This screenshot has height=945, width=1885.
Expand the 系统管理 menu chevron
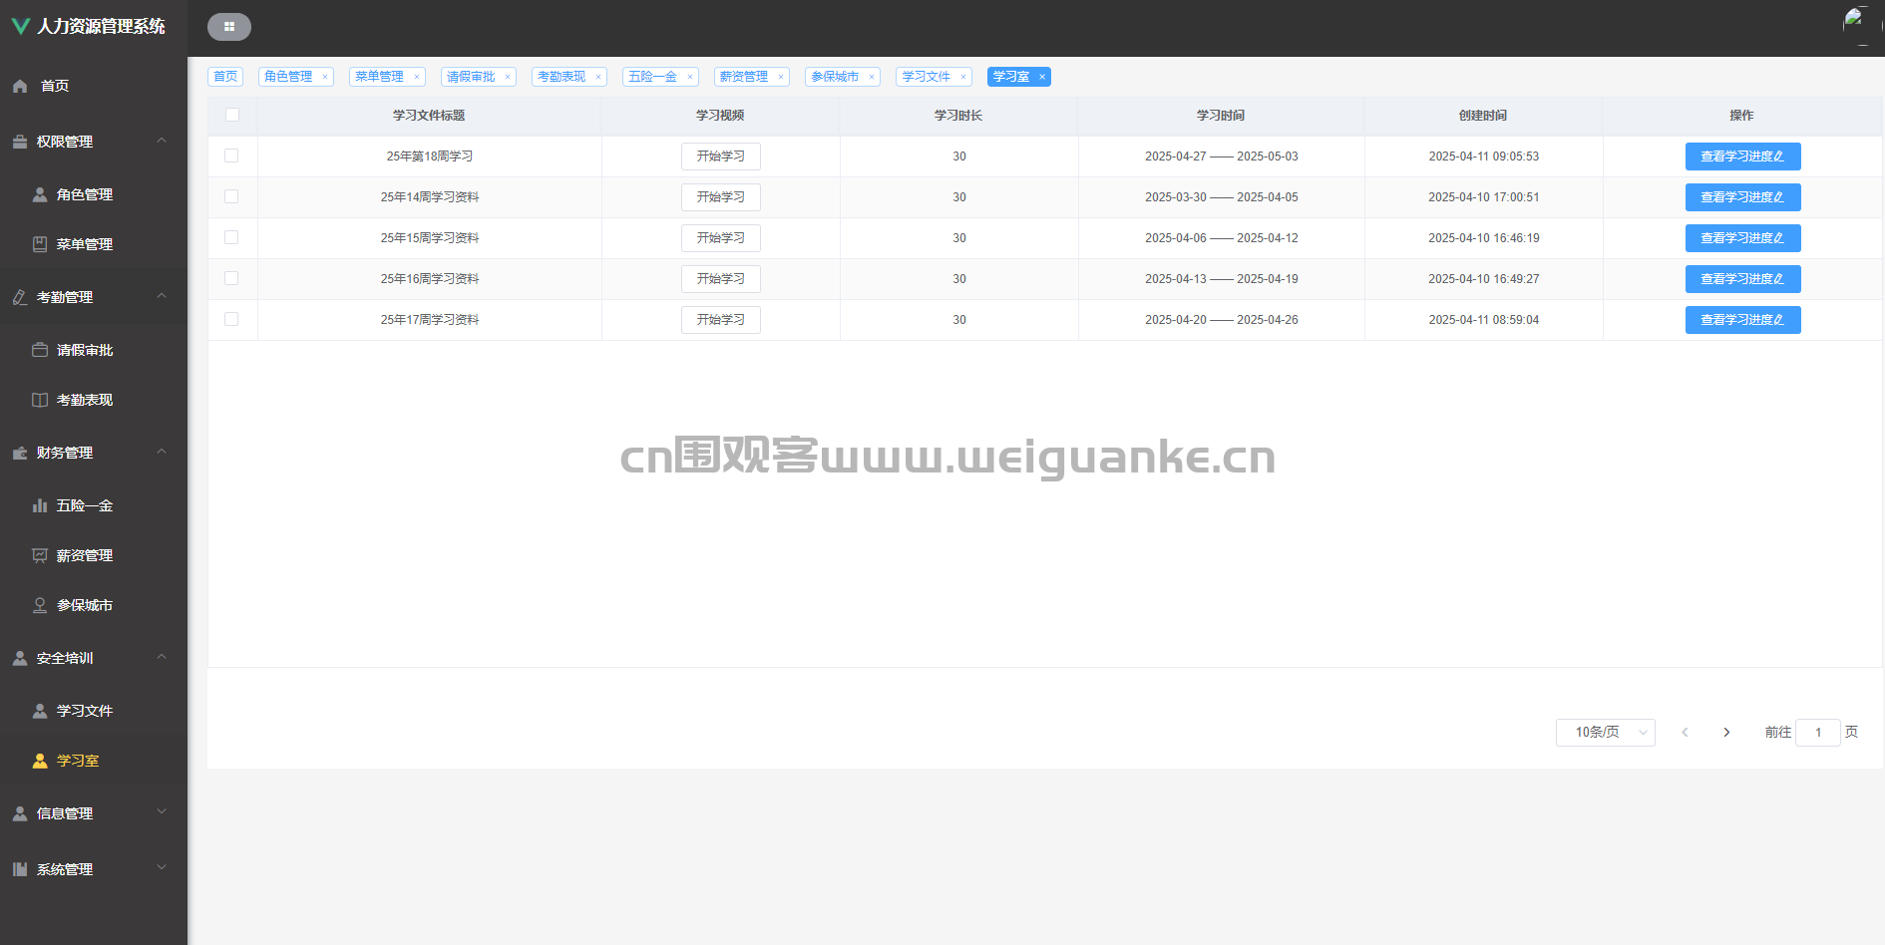coord(162,868)
